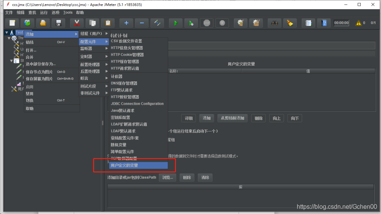
Task: Expand the 定时器 submenu
Action: pos(94,57)
